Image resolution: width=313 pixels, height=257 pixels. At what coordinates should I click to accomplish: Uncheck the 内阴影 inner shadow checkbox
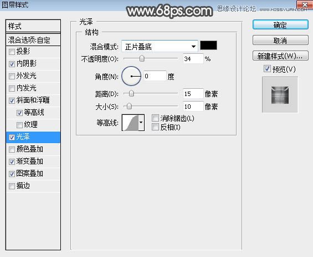coord(12,64)
